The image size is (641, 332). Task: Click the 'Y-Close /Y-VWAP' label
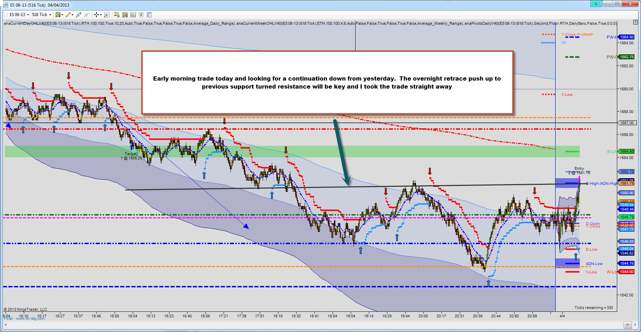(x=577, y=35)
